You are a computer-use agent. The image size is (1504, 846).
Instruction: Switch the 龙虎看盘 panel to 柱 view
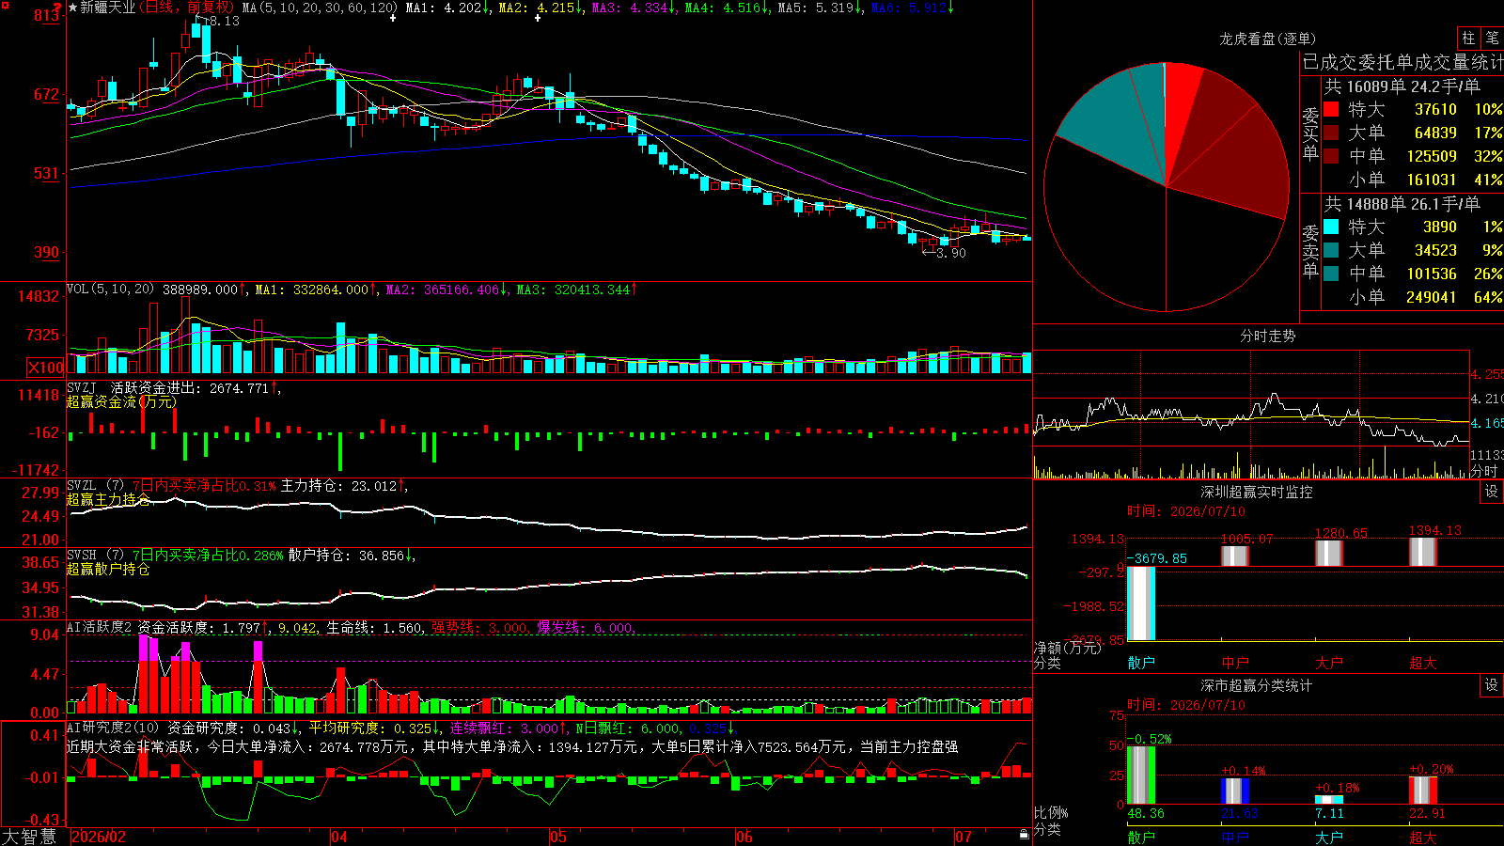coord(1468,38)
